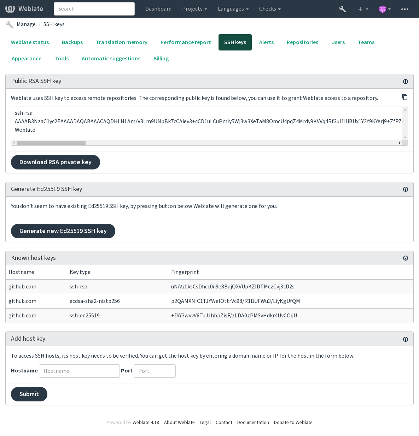Switch to Appearance tab
The height and width of the screenshot is (436, 419).
27,59
